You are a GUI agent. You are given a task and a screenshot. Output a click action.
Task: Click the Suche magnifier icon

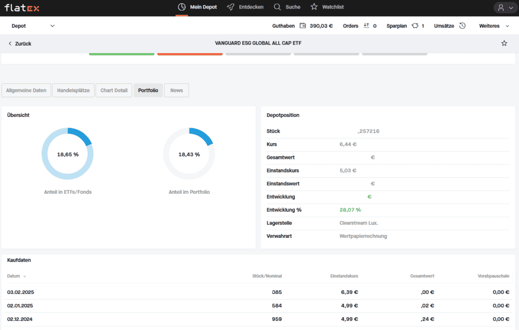click(277, 7)
